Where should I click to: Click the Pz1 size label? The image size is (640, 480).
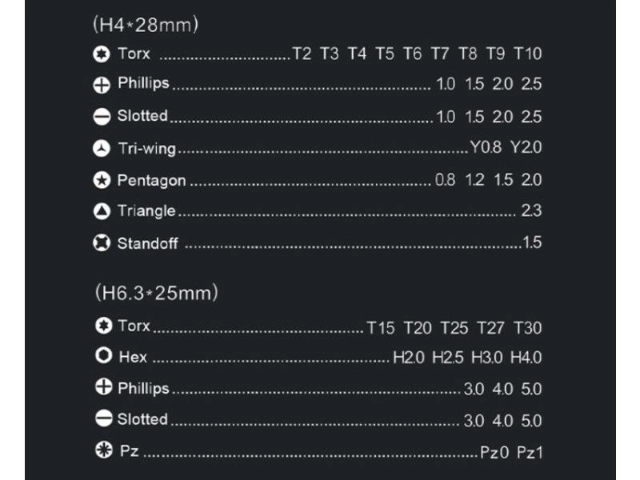click(530, 452)
